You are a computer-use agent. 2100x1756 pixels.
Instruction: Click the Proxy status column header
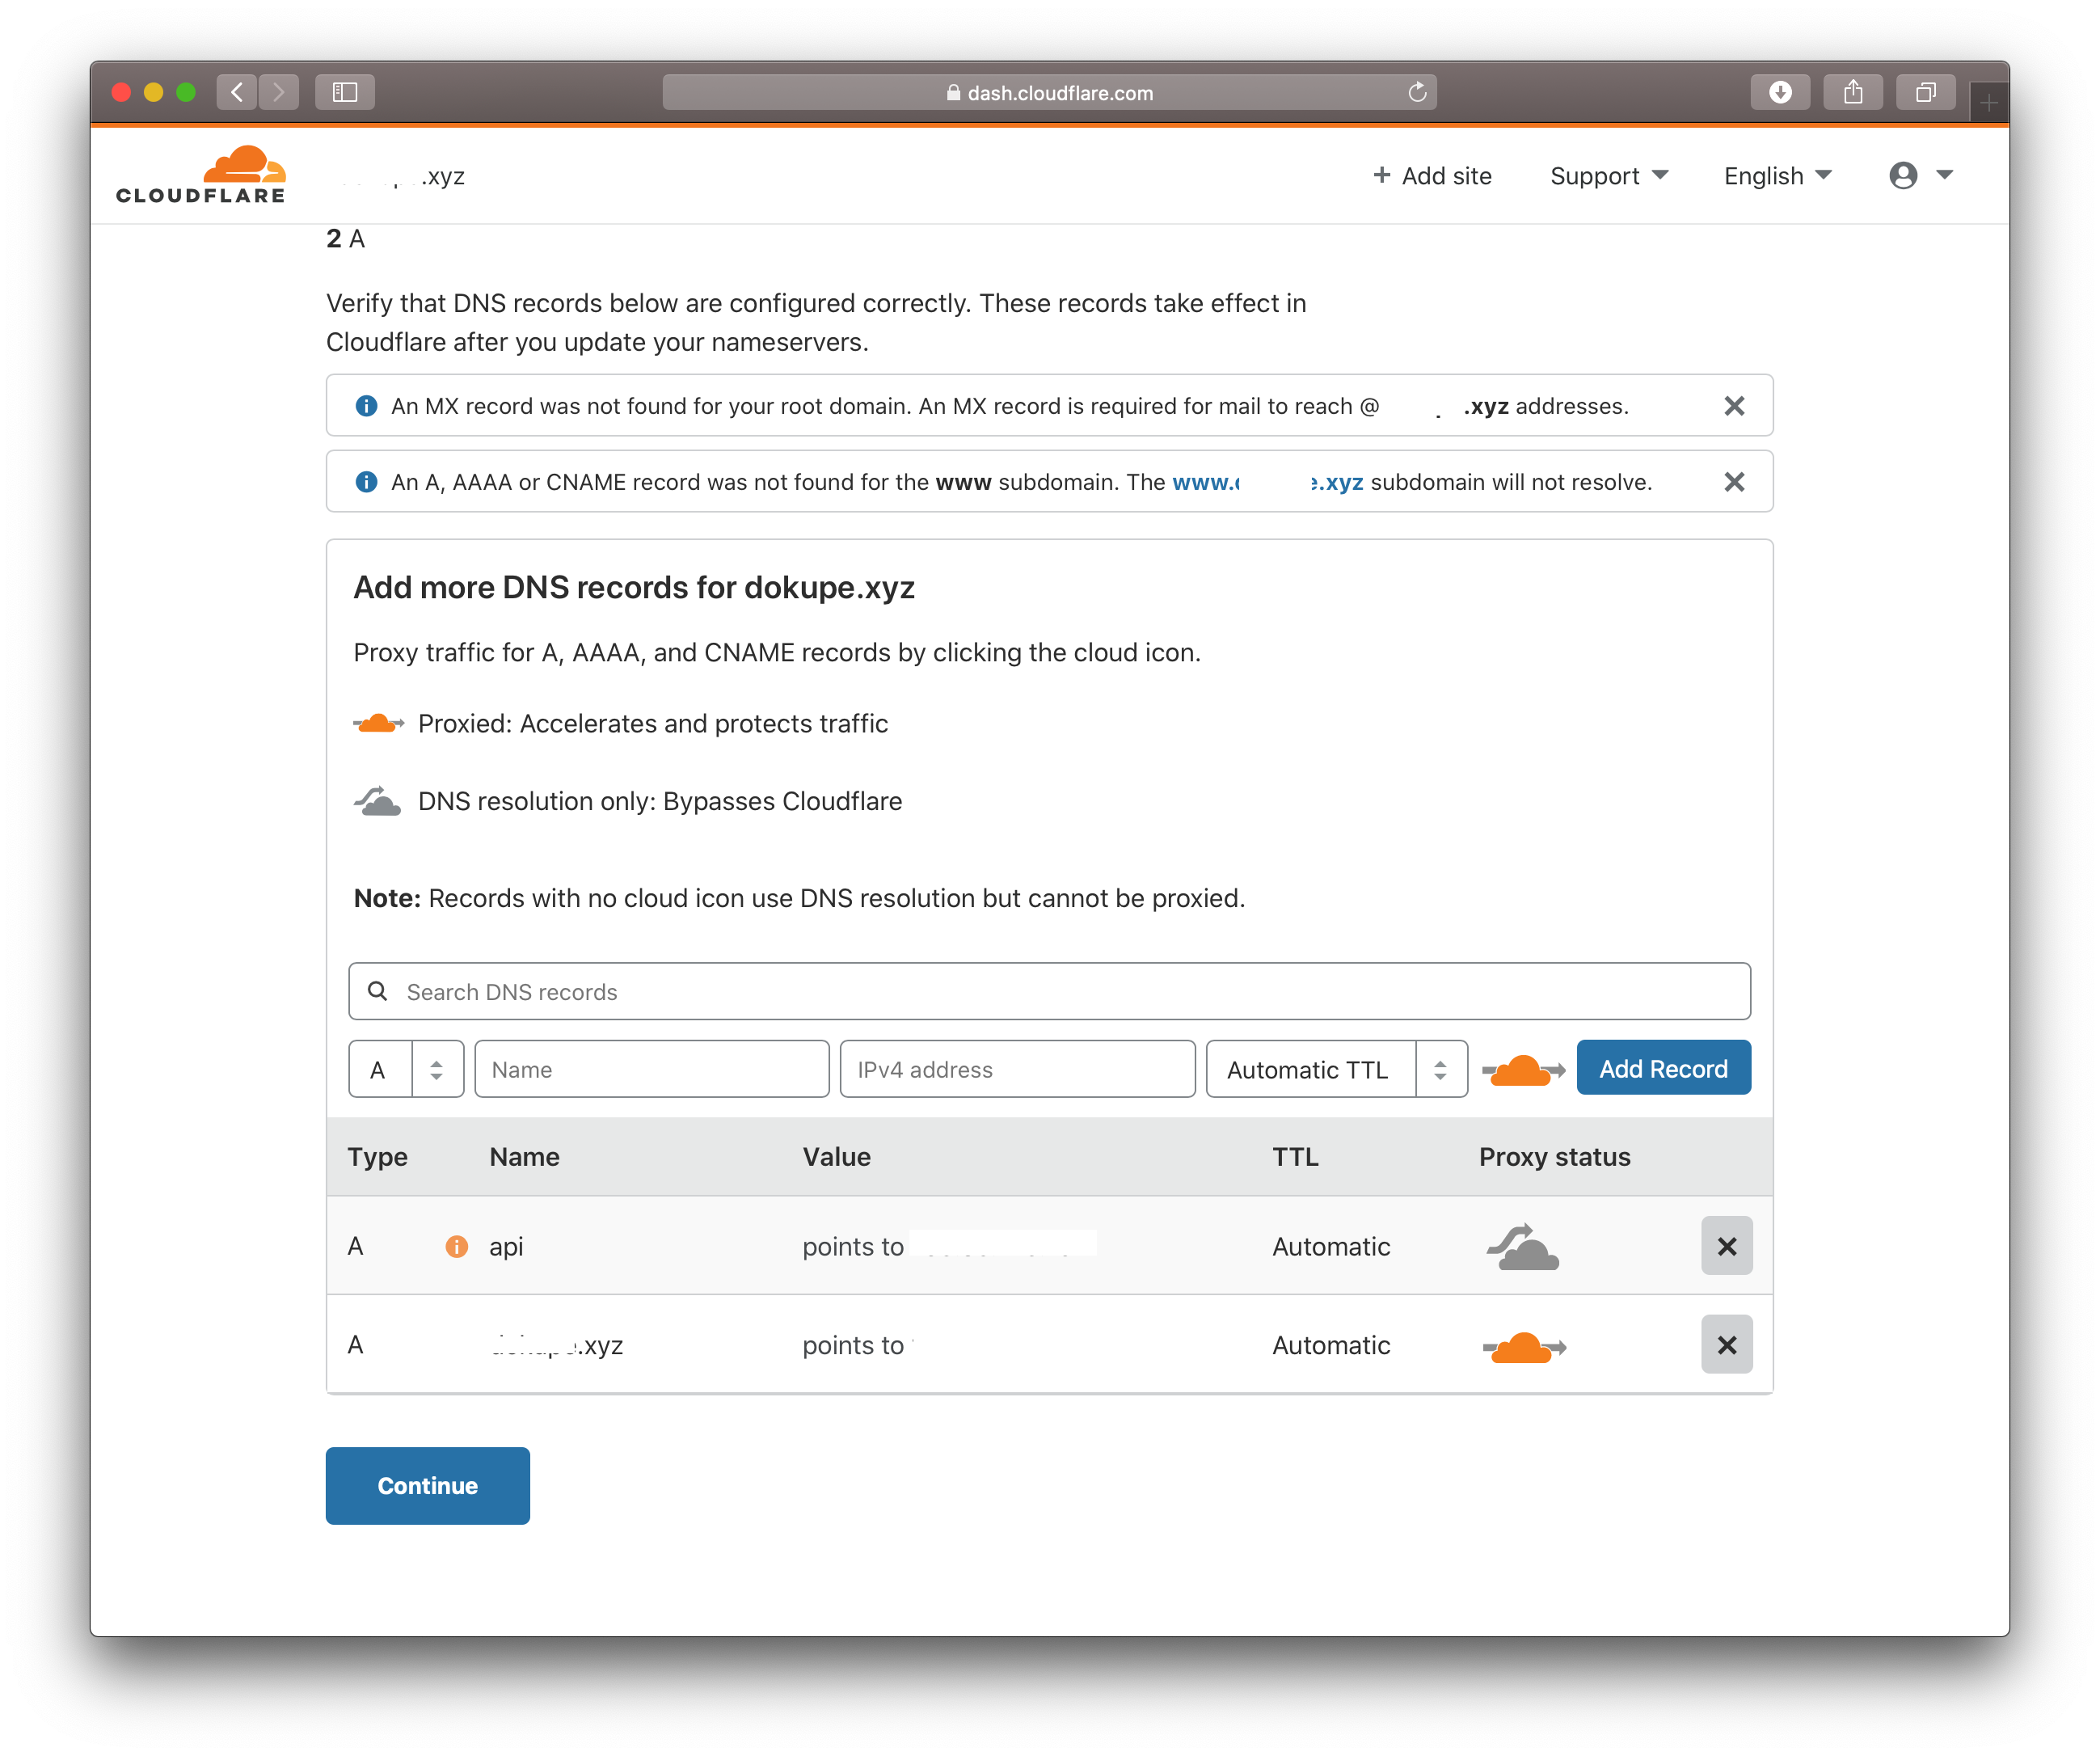[x=1554, y=1157]
